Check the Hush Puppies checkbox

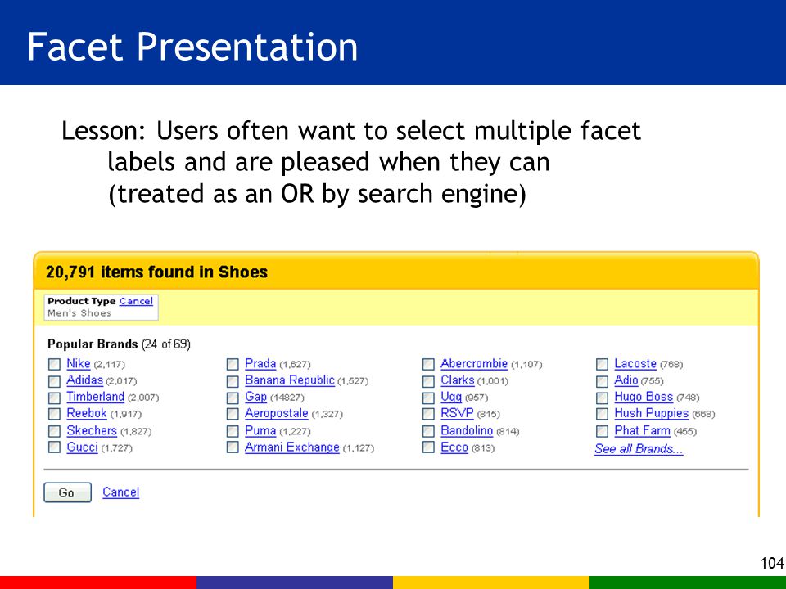[x=602, y=414]
